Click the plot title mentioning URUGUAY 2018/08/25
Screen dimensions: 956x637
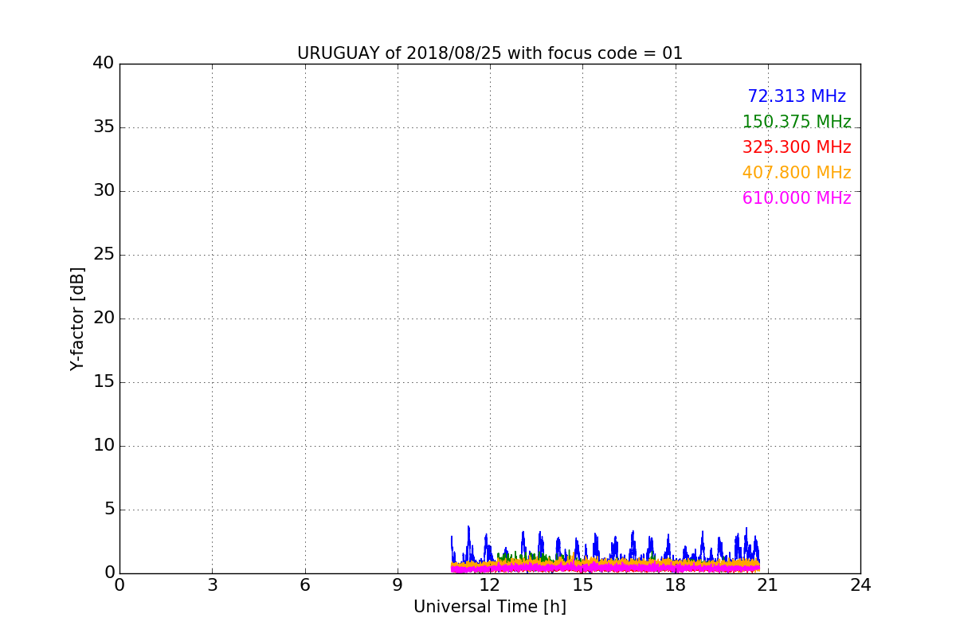pyautogui.click(x=490, y=53)
